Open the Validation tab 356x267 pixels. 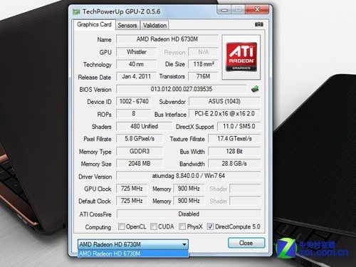[155, 26]
